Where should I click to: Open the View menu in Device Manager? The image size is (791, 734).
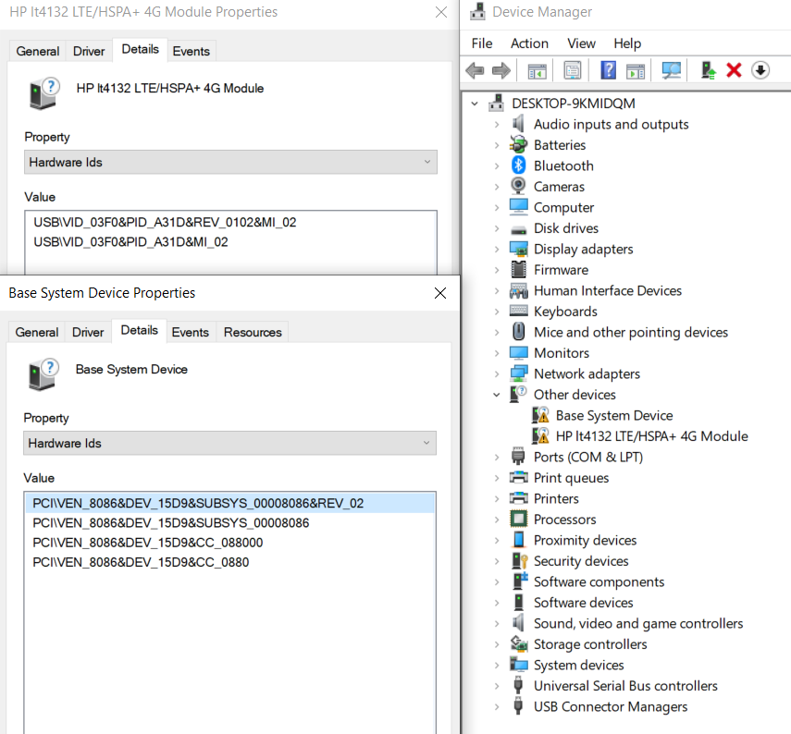tap(581, 43)
